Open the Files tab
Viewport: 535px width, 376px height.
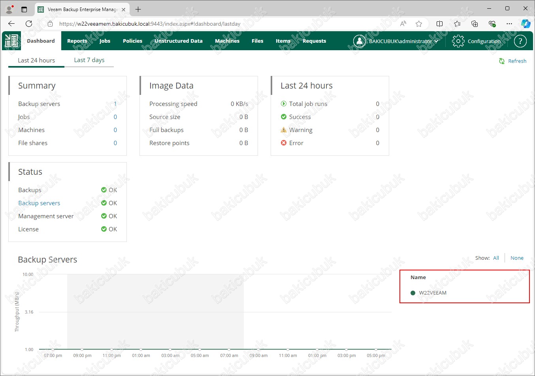coord(257,41)
